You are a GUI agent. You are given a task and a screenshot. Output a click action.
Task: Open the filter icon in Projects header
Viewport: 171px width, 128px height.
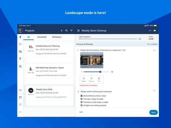(72, 31)
